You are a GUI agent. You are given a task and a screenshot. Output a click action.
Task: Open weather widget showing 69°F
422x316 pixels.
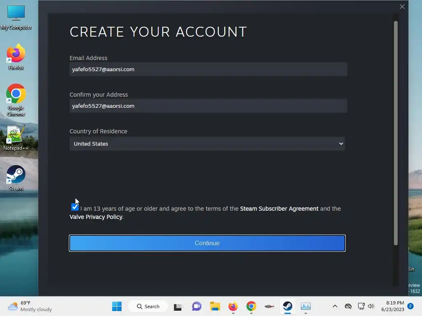tap(30, 306)
